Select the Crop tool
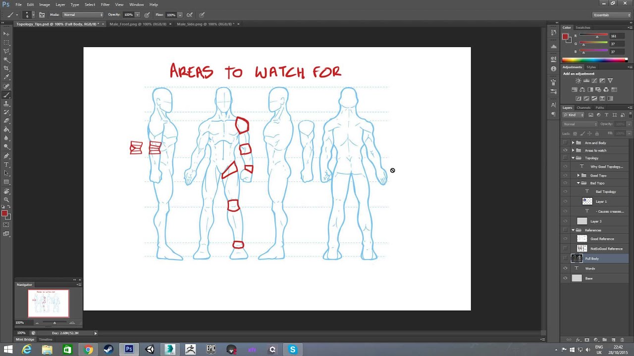This screenshot has width=634, height=356. [x=6, y=68]
